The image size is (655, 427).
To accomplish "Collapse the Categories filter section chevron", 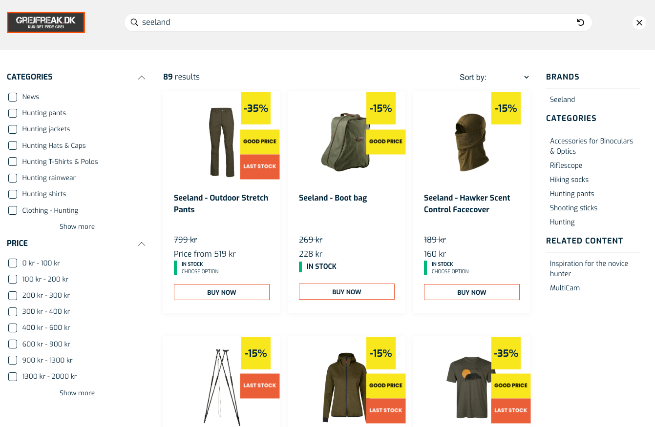I will click(142, 77).
